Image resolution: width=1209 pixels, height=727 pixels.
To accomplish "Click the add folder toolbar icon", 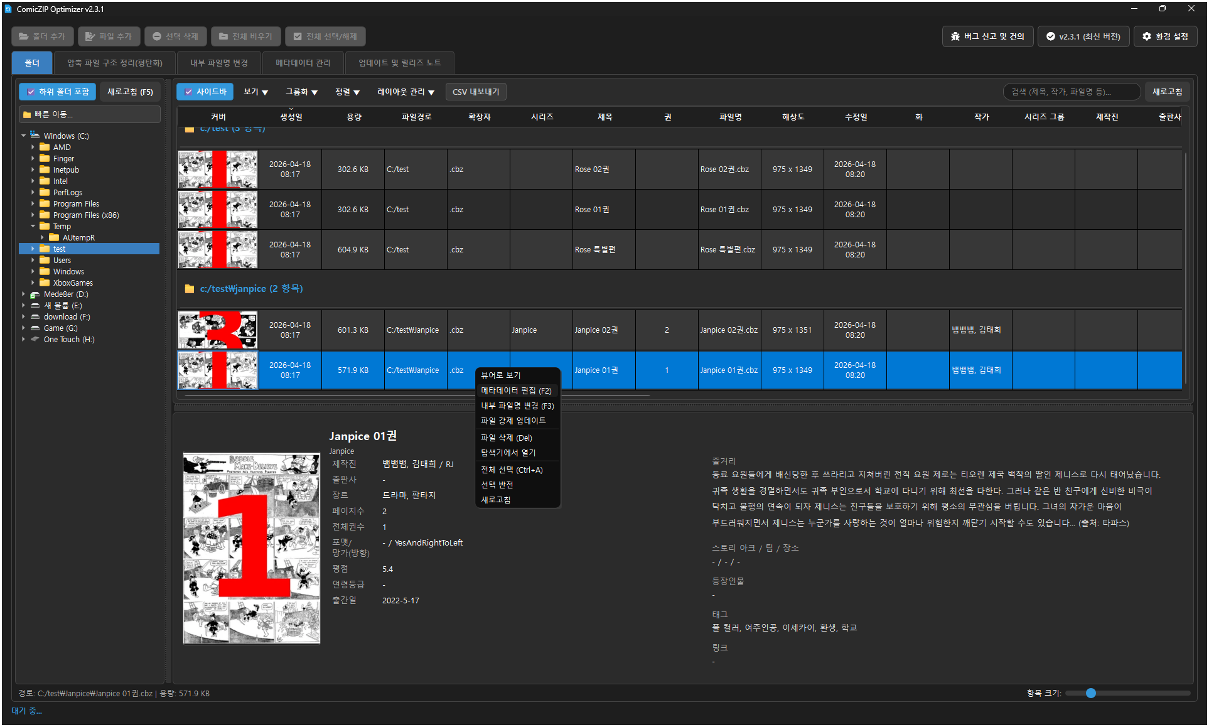I will pyautogui.click(x=24, y=36).
